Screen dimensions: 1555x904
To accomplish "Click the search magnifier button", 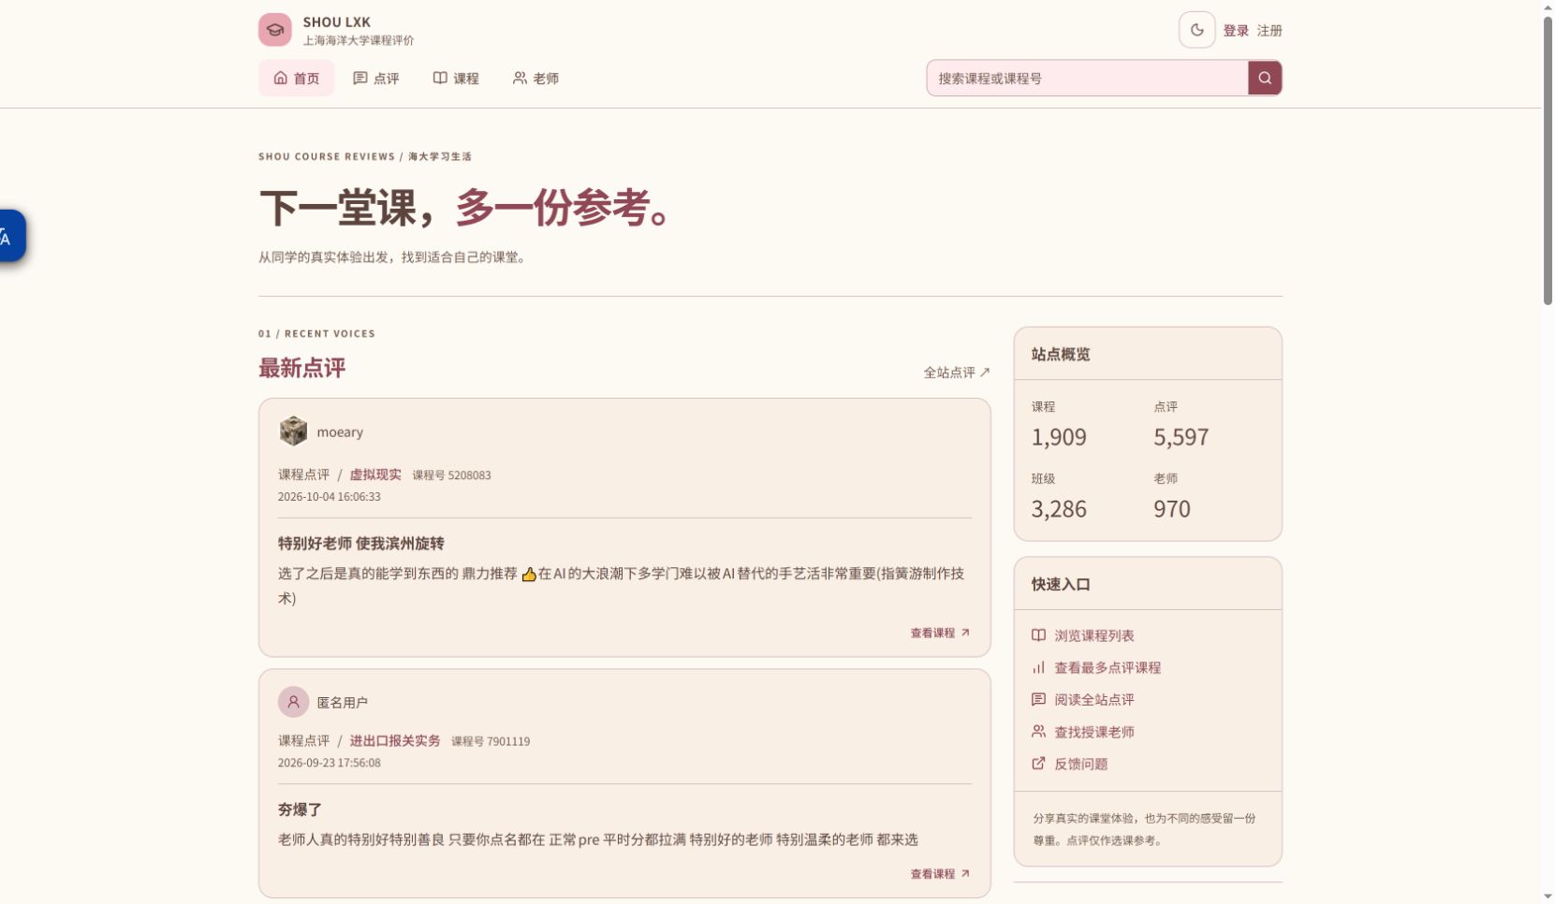I will pyautogui.click(x=1265, y=78).
